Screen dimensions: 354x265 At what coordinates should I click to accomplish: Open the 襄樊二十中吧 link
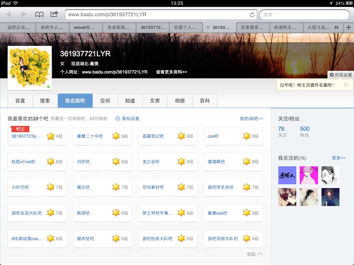(x=90, y=136)
